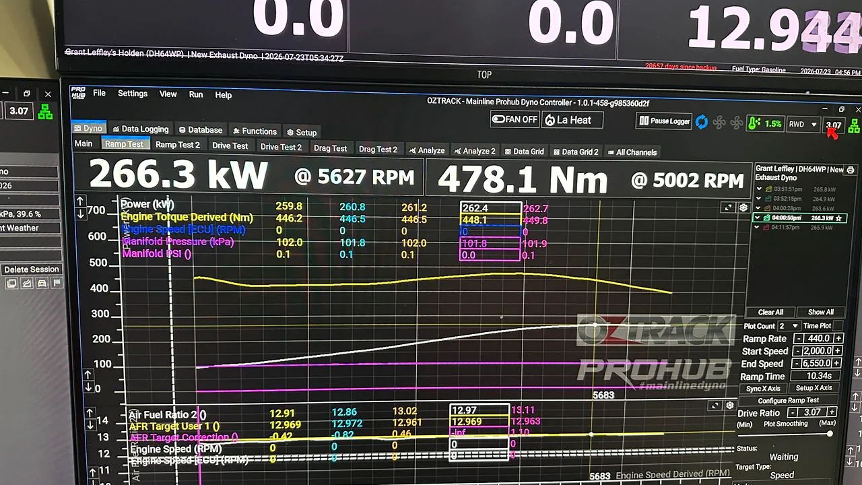The image size is (862, 485).
Task: Click the expand icon on AFR plot
Action: tap(715, 406)
